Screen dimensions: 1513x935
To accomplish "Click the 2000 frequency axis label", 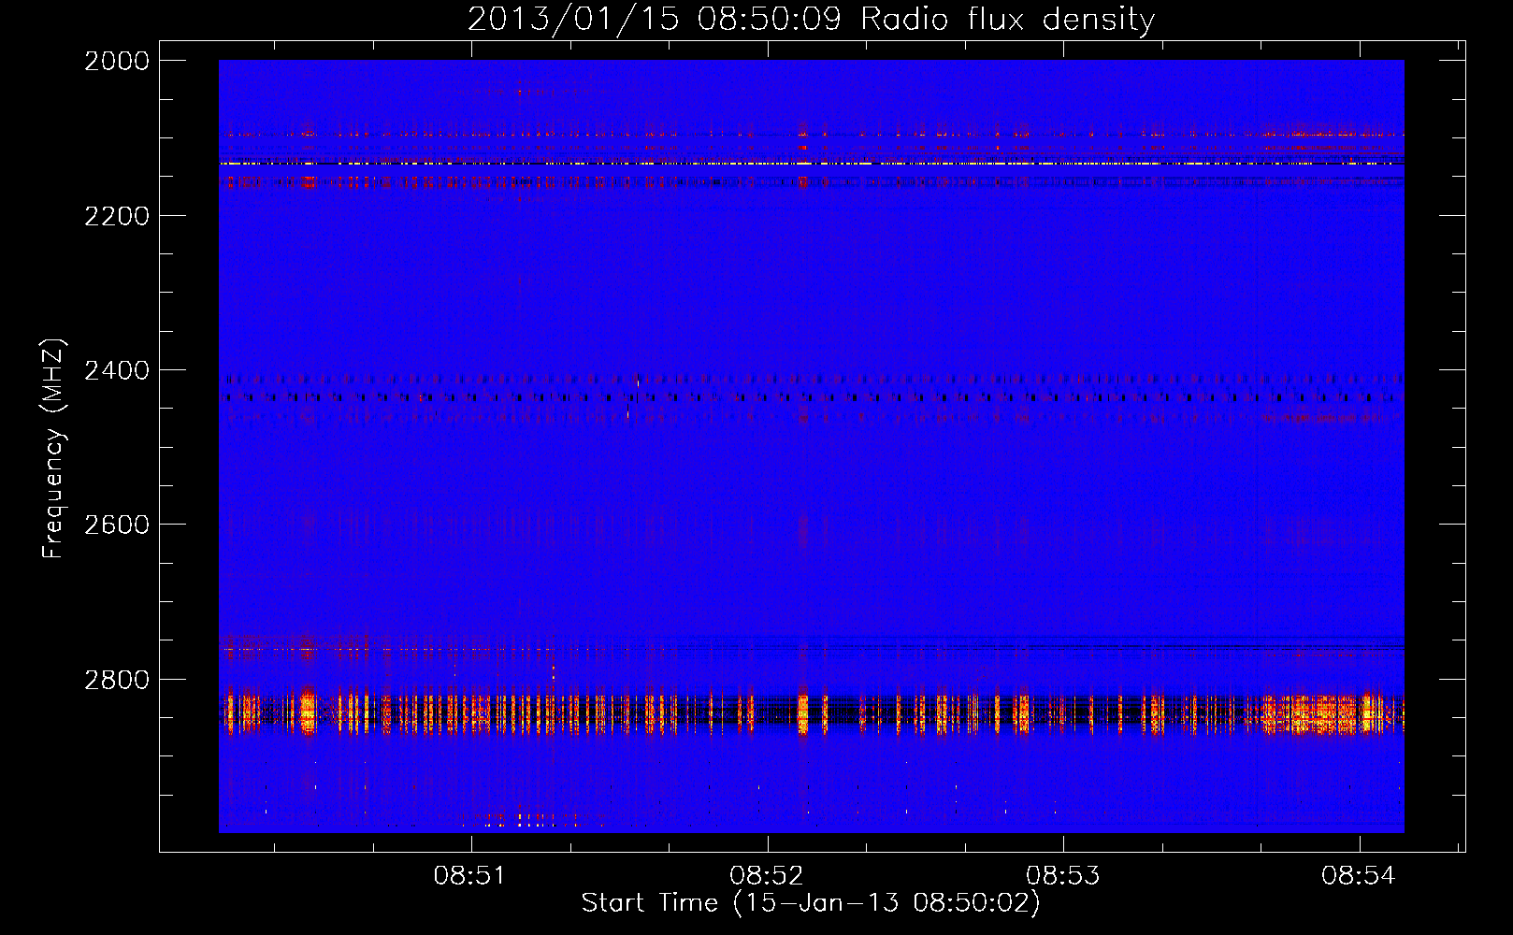I will click(117, 61).
